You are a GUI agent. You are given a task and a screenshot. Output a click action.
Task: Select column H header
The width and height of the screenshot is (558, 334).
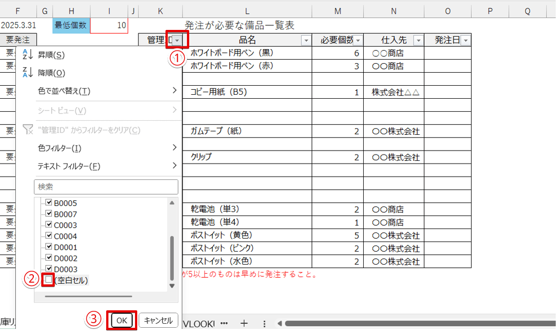[71, 11]
